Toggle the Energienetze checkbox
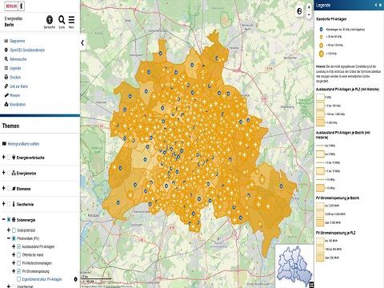Viewport: 384px width, 288px height. (x=9, y=173)
